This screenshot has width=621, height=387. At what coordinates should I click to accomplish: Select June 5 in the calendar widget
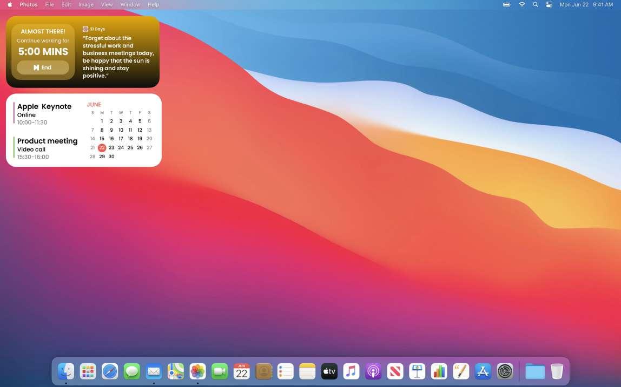point(140,121)
